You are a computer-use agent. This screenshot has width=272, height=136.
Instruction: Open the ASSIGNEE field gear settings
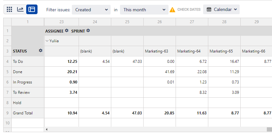67,31
